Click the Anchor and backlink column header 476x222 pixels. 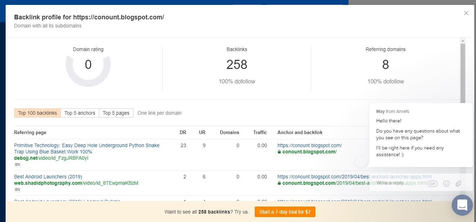[300, 133]
